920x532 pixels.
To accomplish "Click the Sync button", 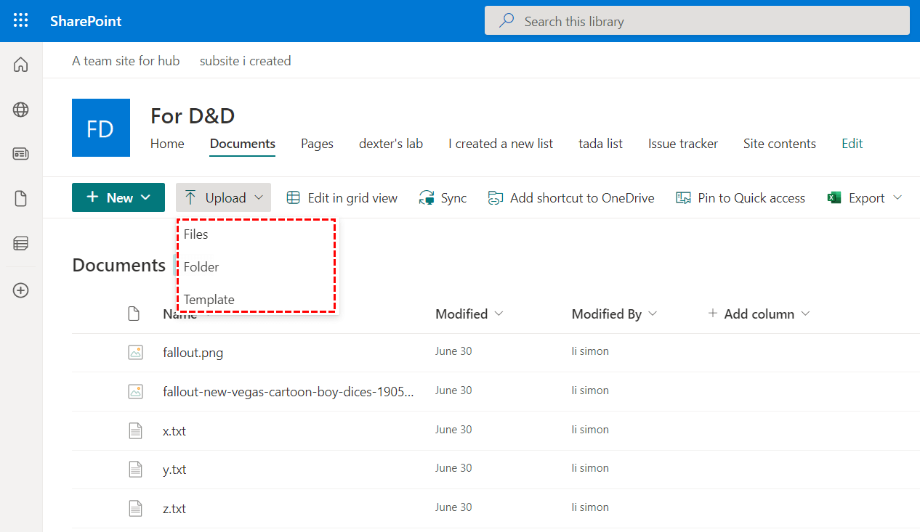I will click(443, 197).
